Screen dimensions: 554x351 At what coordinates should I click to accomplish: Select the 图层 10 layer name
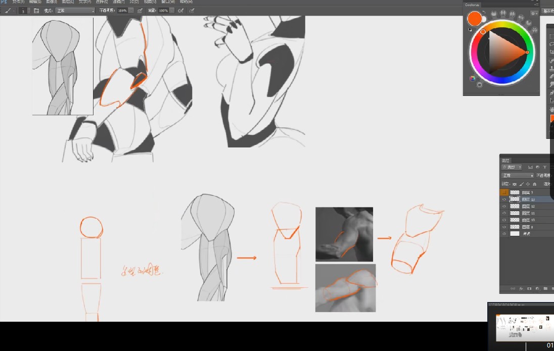click(529, 220)
